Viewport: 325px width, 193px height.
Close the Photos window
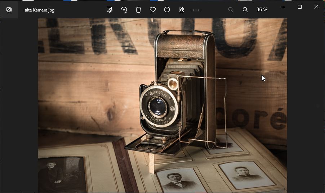click(x=316, y=7)
